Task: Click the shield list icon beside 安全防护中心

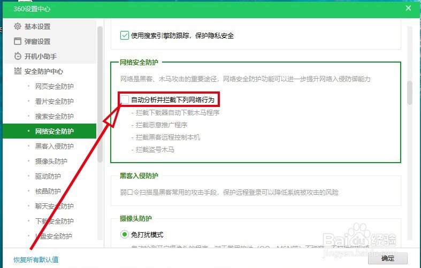Action: pos(18,71)
